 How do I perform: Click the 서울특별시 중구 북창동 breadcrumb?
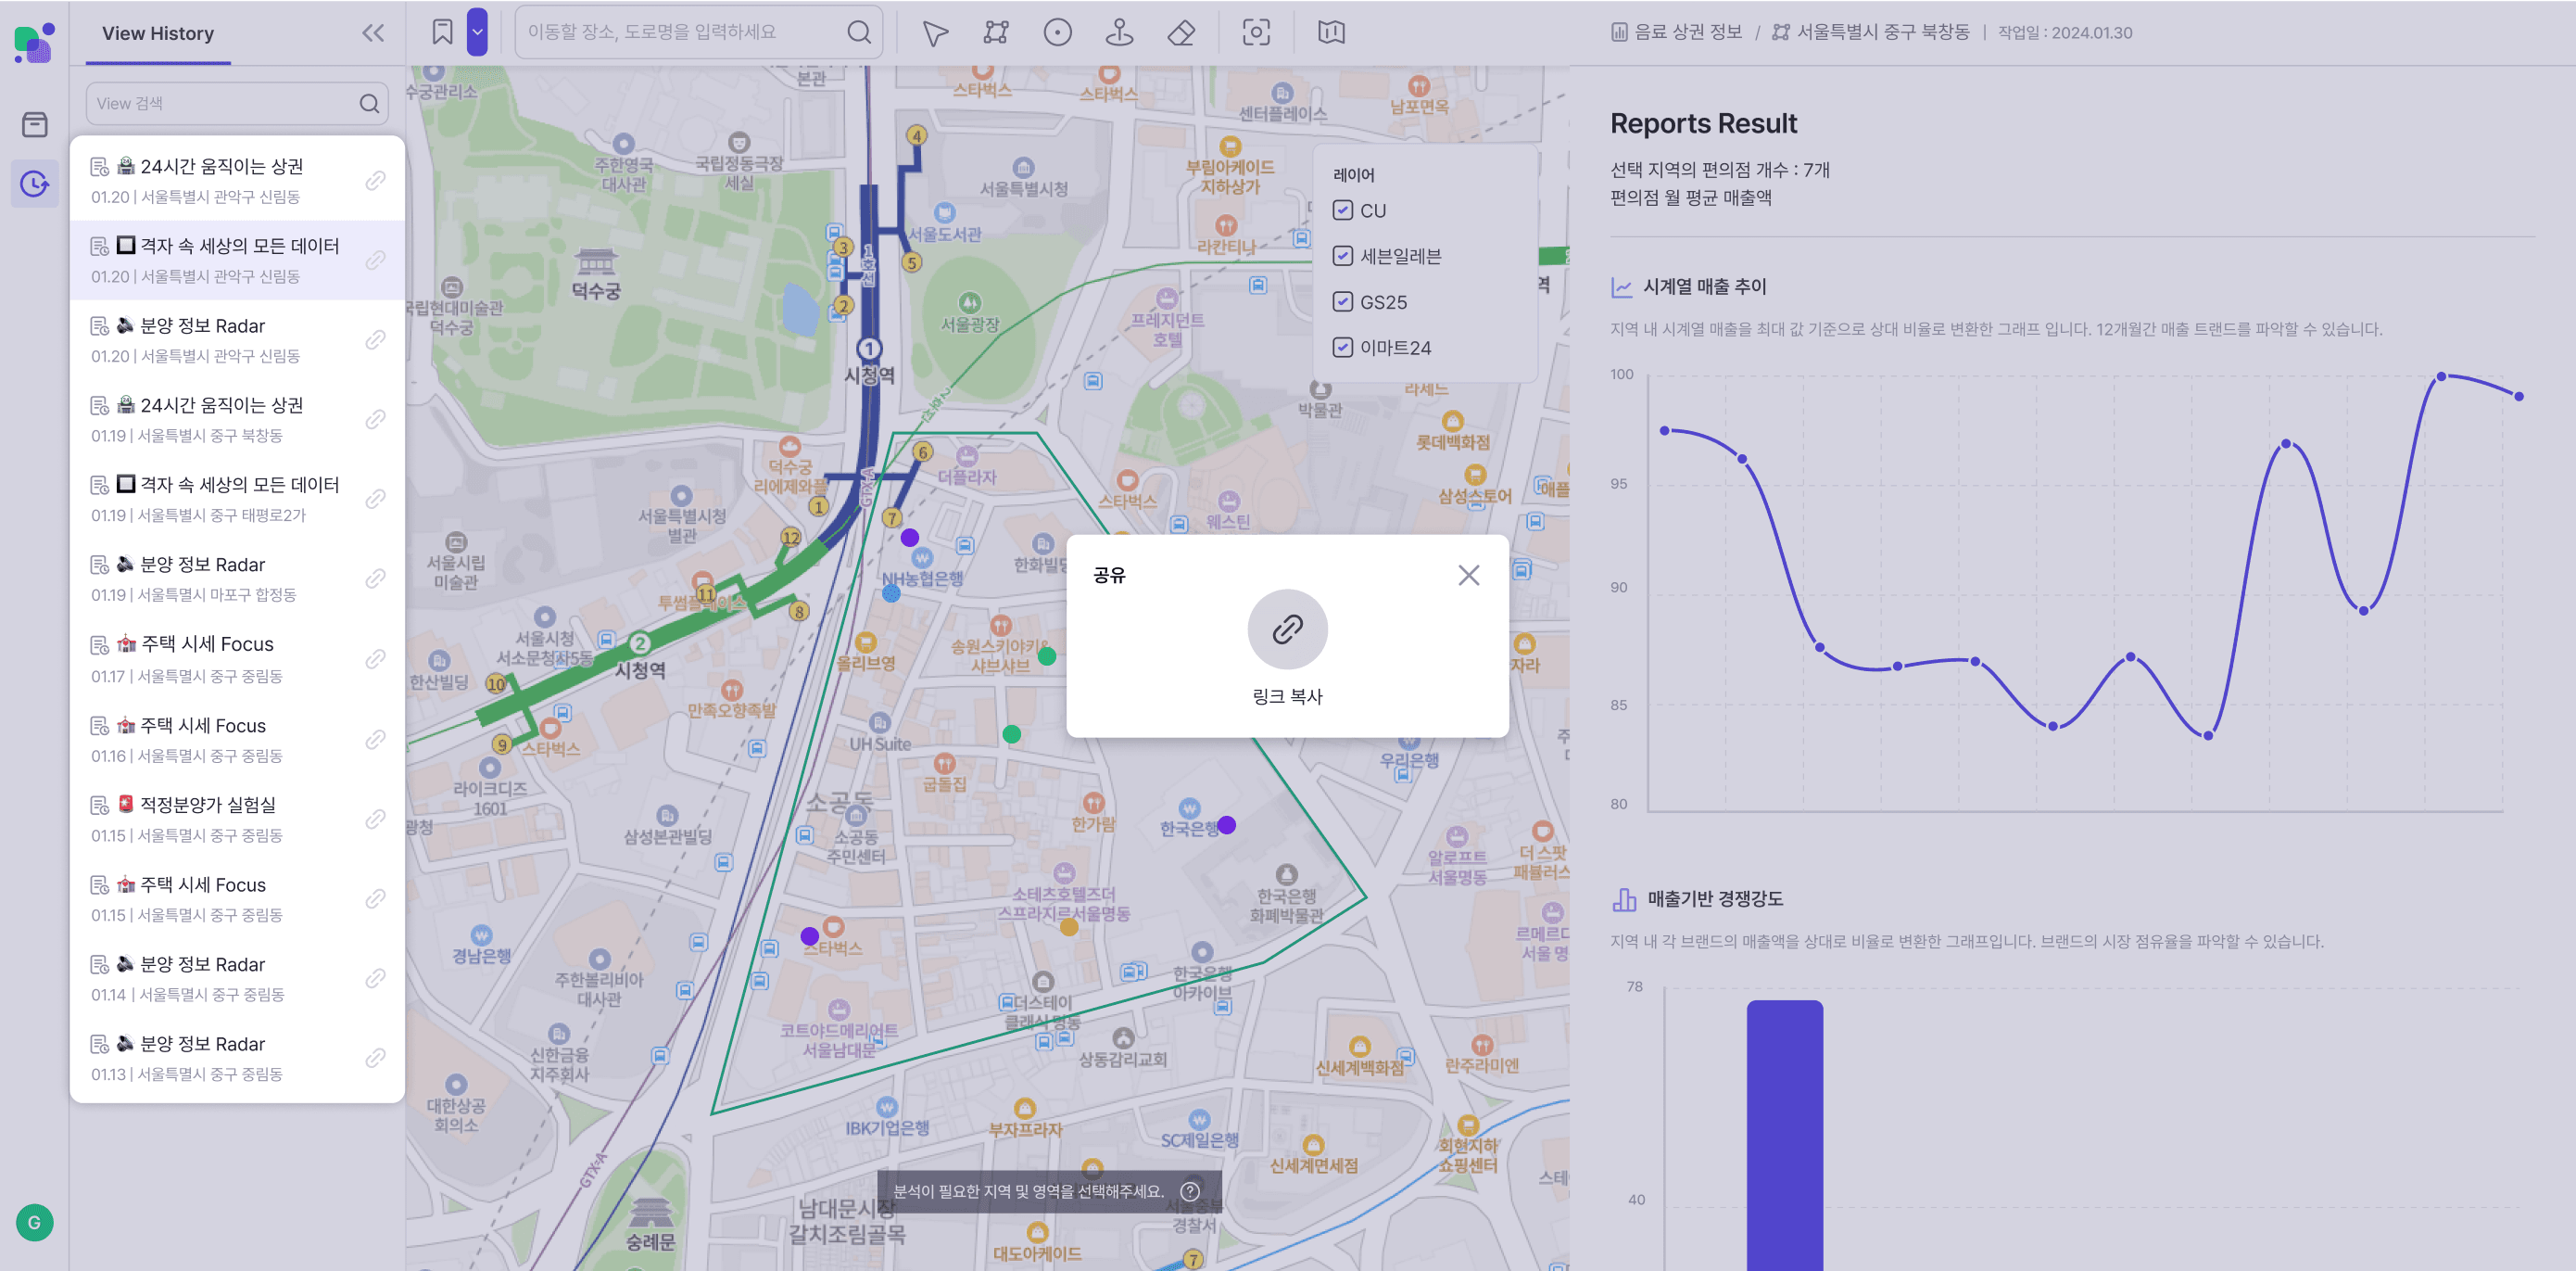tap(1871, 32)
